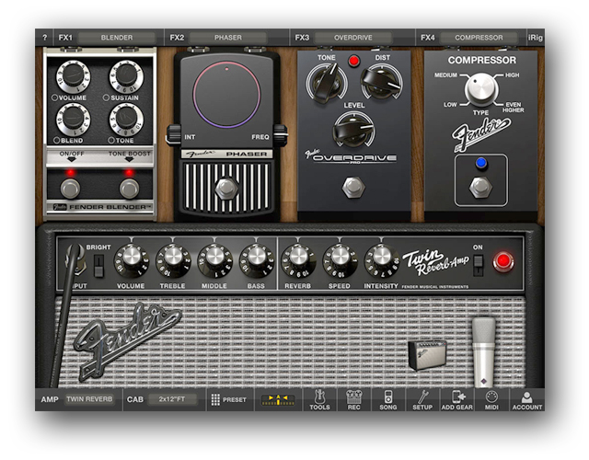Open the FX1 Blender effect selector
The image size is (589, 460).
click(117, 38)
